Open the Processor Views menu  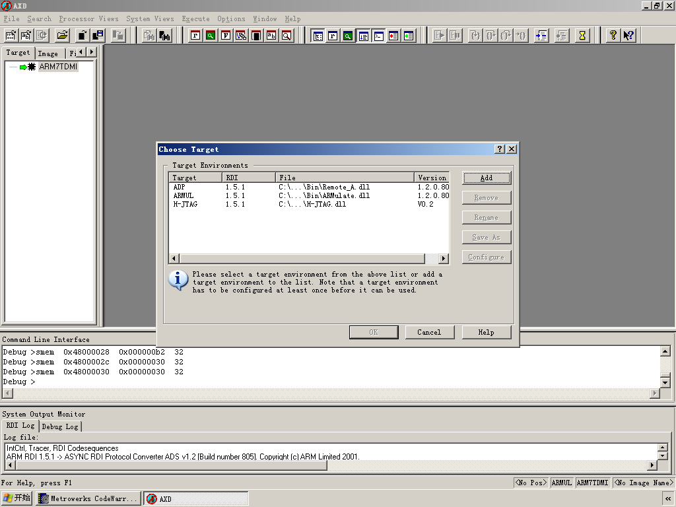89,19
